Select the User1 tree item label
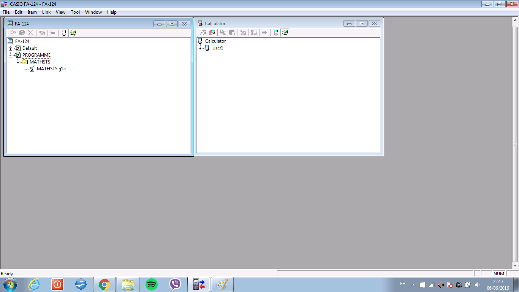This screenshot has height=292, width=519. pyautogui.click(x=218, y=48)
